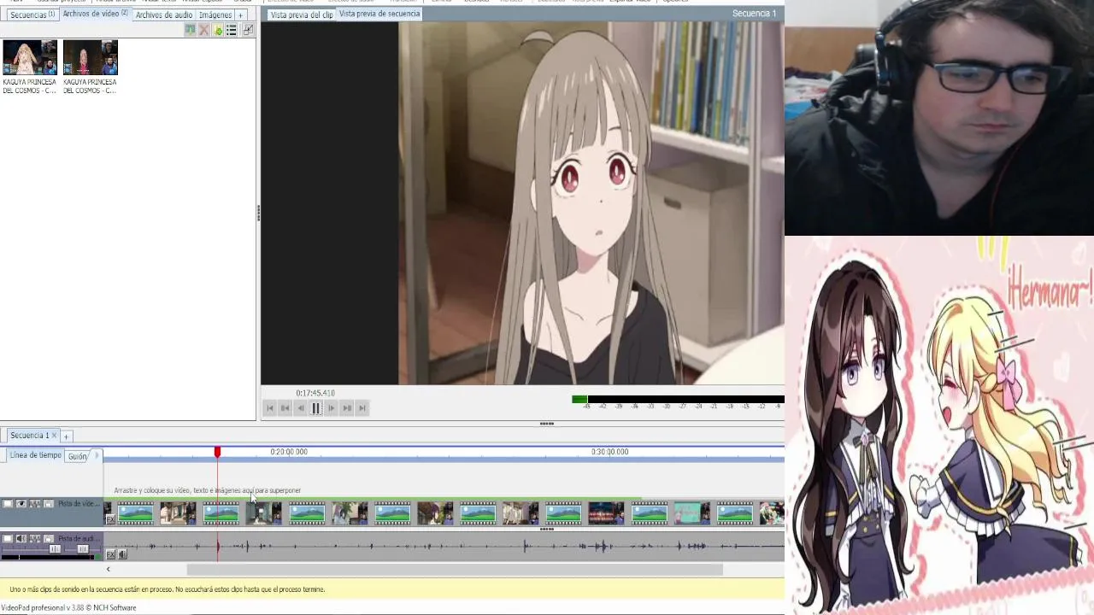Click the red playhead marker on the ruler

[x=217, y=452]
